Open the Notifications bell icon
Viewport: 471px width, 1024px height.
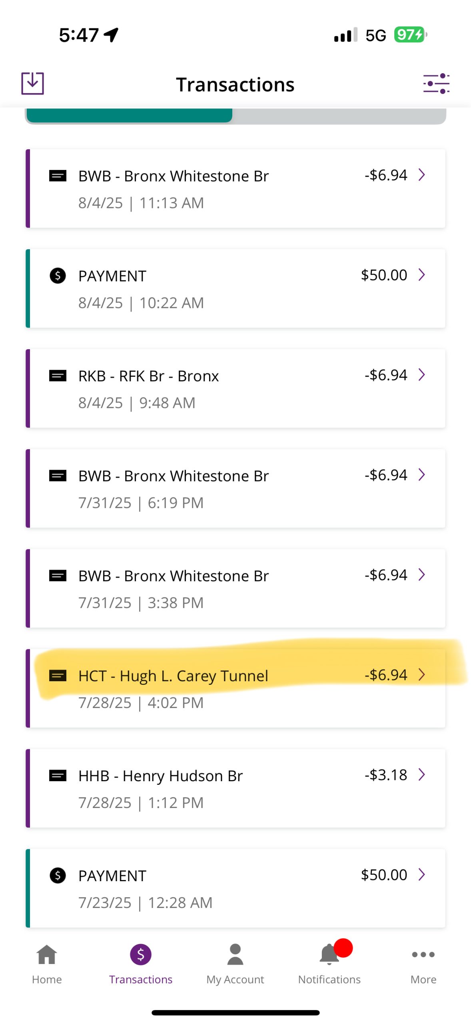(329, 954)
